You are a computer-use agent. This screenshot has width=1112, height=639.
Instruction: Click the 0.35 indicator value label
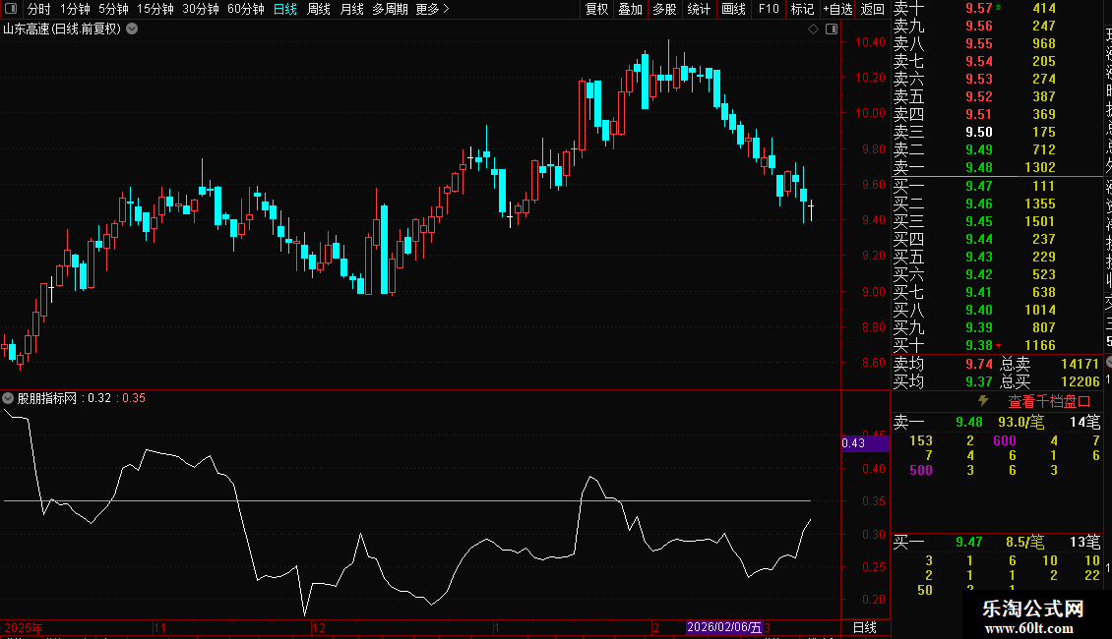pos(133,398)
